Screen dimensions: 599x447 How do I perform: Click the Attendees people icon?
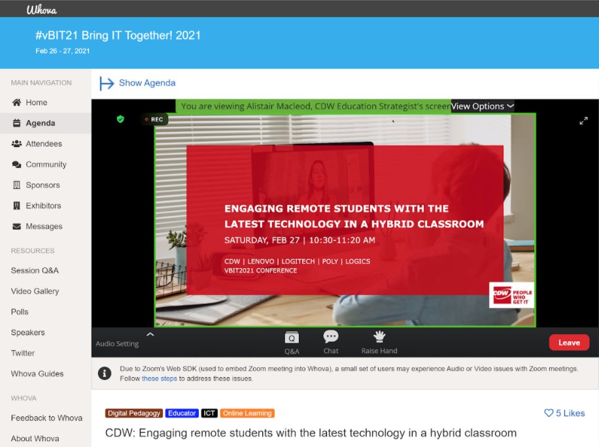point(16,144)
